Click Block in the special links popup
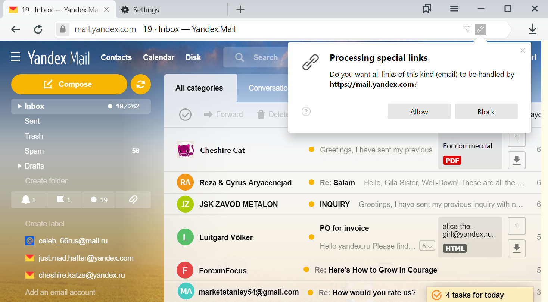This screenshot has height=302, width=548. (x=486, y=111)
